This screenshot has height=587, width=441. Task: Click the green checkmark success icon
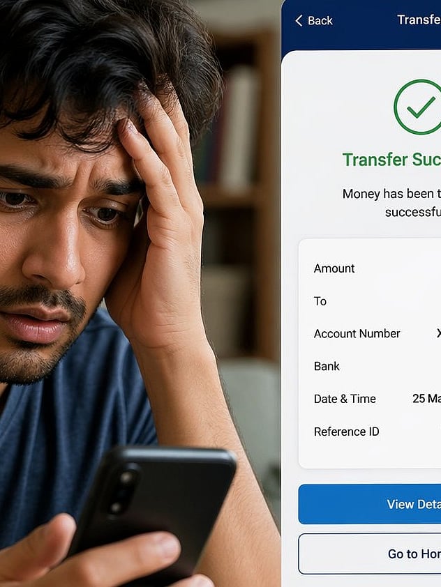[417, 107]
